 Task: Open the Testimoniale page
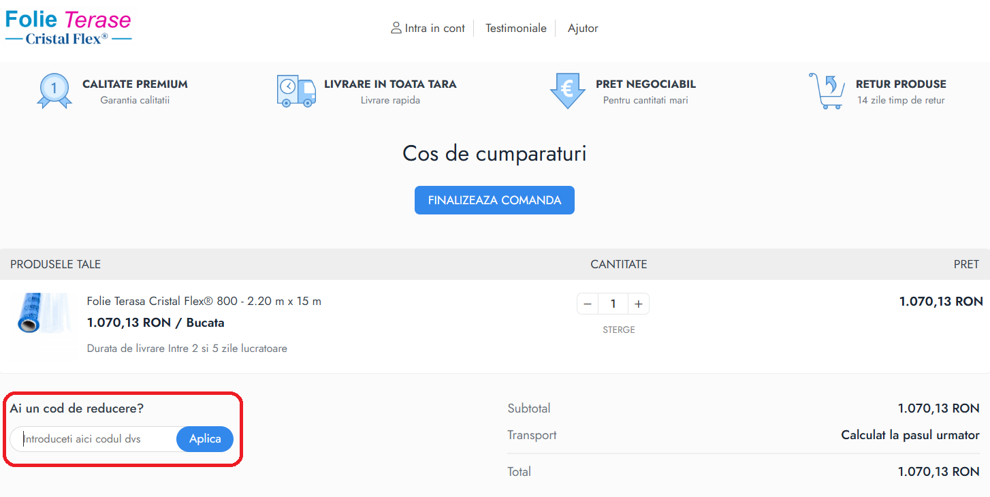click(515, 29)
